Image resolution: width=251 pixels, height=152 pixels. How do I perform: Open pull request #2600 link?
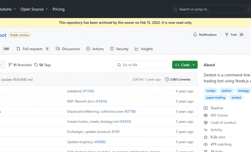pyautogui.click(x=100, y=142)
